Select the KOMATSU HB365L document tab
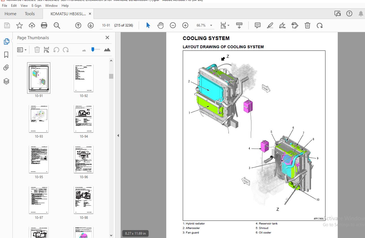 (x=68, y=14)
